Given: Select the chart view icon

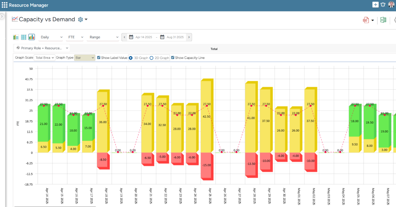Looking at the screenshot, I should tap(31, 37).
